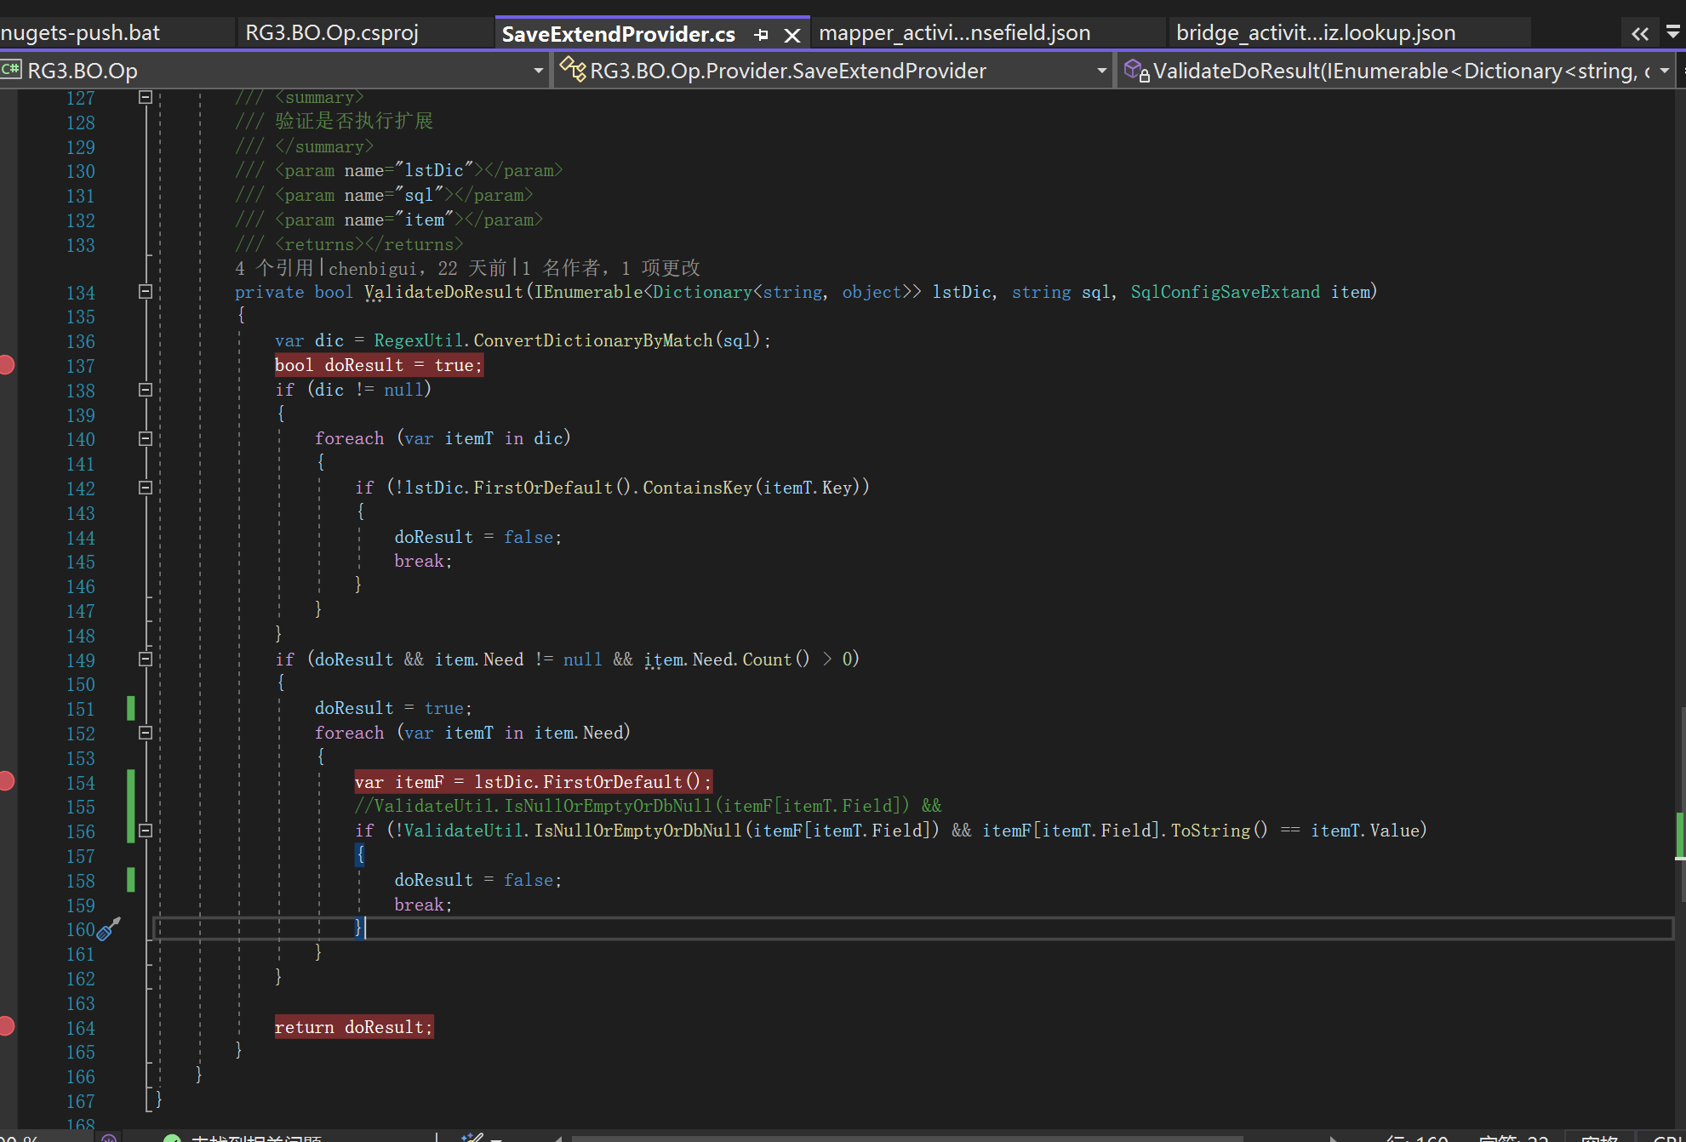Collapse the foreach item.Need block at line 152
The height and width of the screenshot is (1142, 1686).
point(146,733)
